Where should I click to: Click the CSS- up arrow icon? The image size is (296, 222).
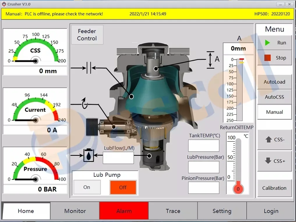(x=268, y=139)
